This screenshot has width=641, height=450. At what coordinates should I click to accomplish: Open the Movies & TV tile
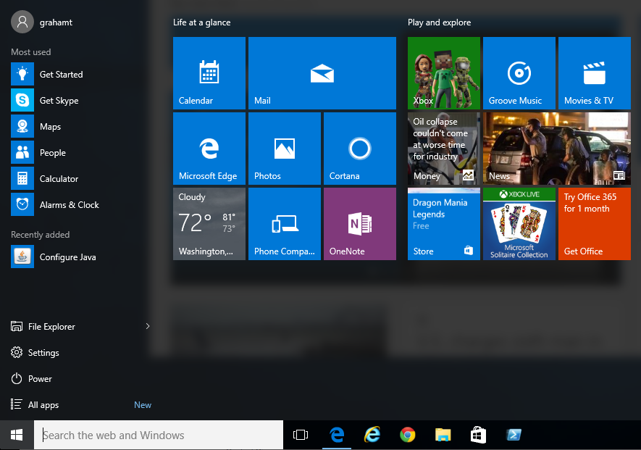(594, 72)
